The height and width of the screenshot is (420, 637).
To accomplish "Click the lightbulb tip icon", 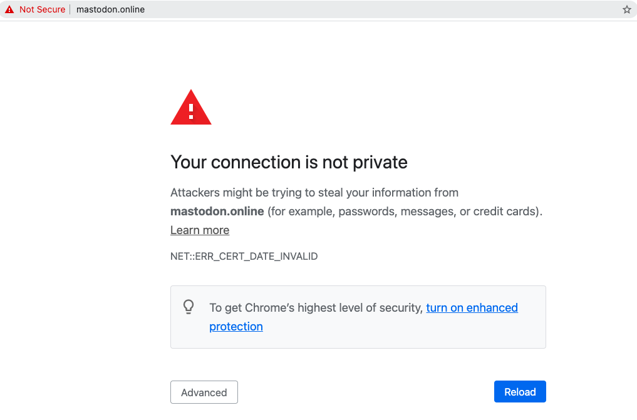I will click(x=189, y=307).
